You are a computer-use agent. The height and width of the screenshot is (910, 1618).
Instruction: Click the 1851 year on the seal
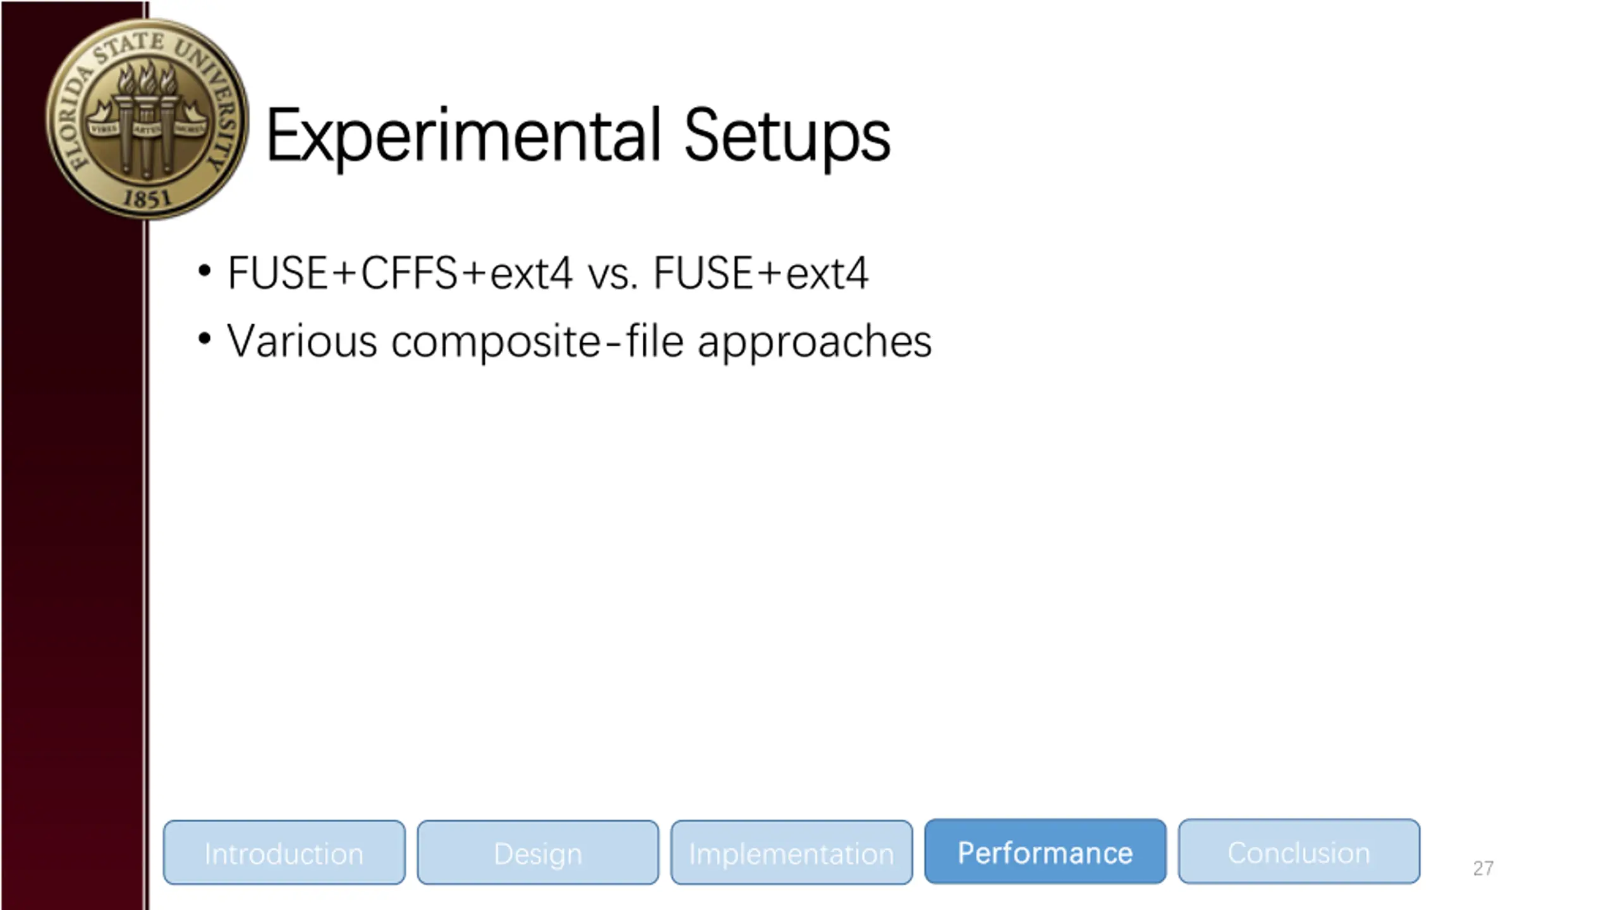[x=147, y=199]
